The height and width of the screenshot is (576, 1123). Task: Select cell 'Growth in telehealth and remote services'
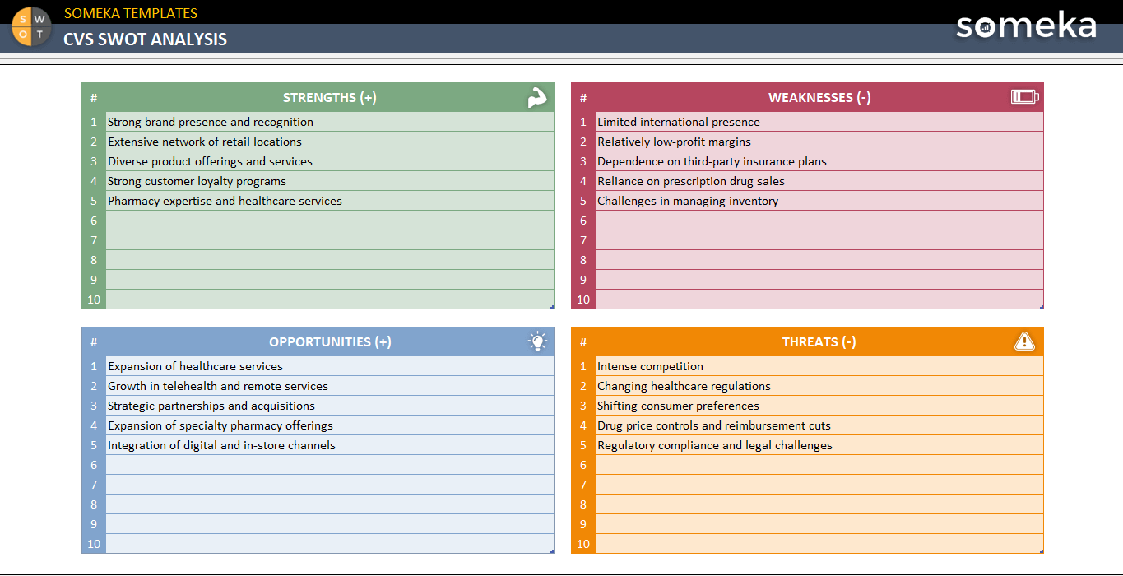tap(330, 386)
